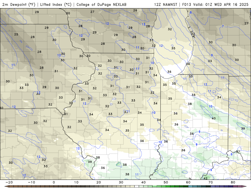
Task: Click the 50 label on the color scale
Action: (166, 182)
